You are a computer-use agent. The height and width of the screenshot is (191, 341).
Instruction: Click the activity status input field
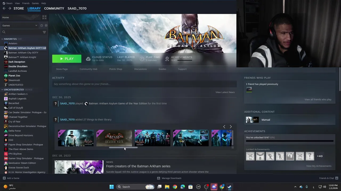[144, 84]
